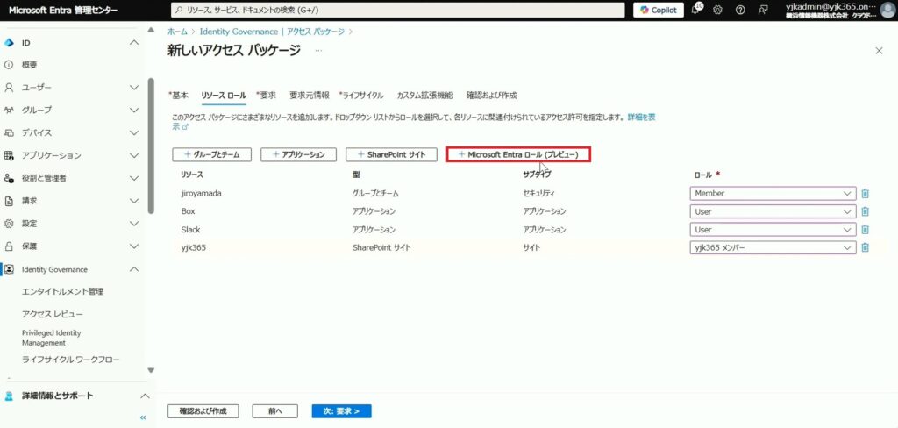Select the リソース ロール tab
Viewport: 898px width, 428px height.
point(224,95)
